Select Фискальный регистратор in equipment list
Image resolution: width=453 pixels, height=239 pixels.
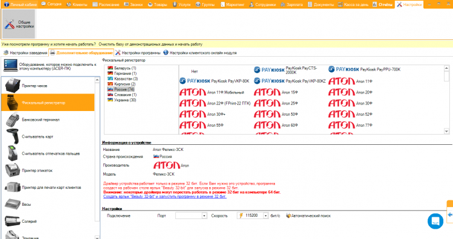pos(48,103)
